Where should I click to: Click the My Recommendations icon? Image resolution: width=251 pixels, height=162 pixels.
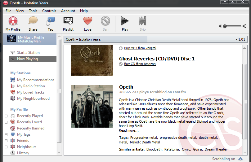pos(13,80)
